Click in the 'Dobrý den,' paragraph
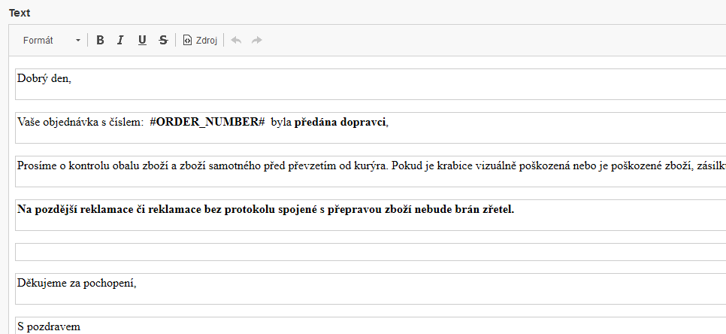 pos(44,78)
